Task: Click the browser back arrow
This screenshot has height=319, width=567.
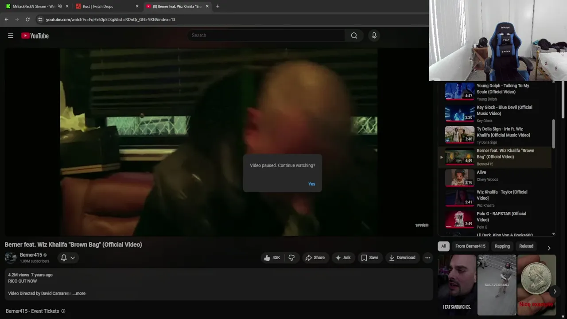Action: coord(6,19)
